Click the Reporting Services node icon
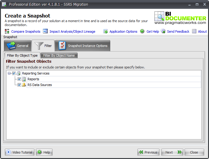The width and height of the screenshot is (209, 159). tap(18, 73)
